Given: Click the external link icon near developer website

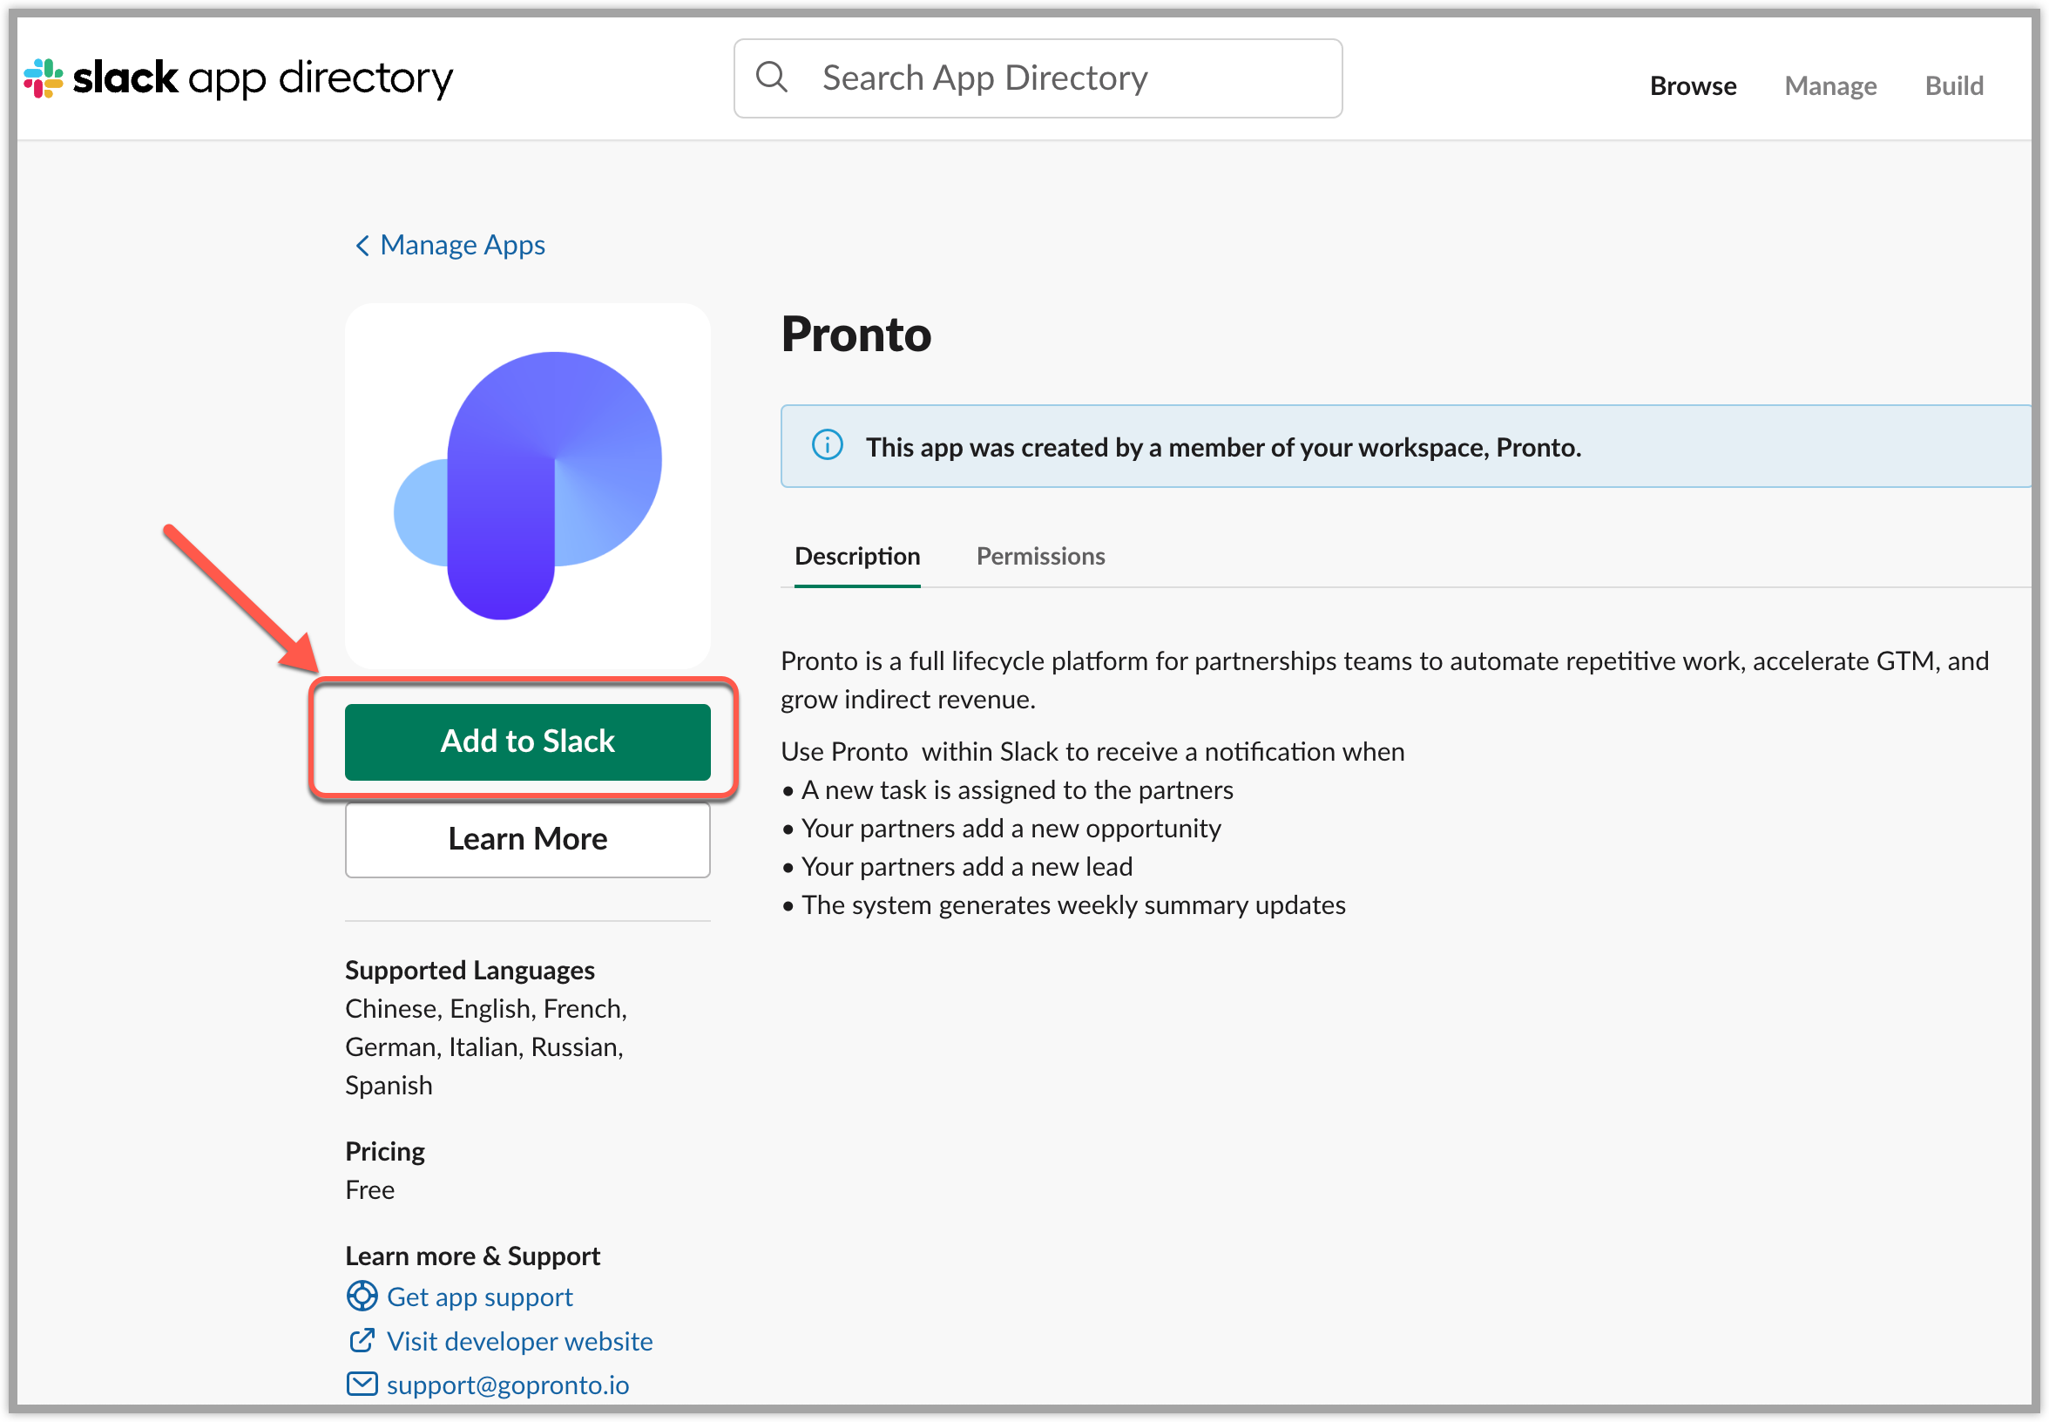Looking at the screenshot, I should [361, 1341].
